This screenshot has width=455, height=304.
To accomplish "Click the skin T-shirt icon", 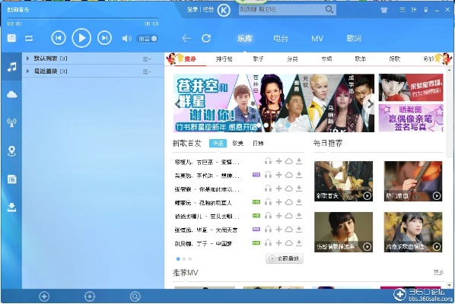I will coord(384,10).
